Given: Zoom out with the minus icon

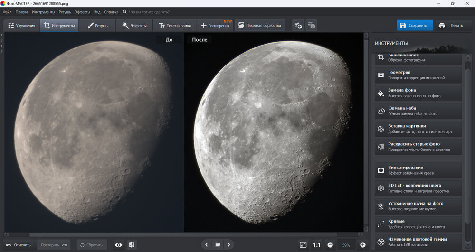Looking at the screenshot, I should click(330, 245).
